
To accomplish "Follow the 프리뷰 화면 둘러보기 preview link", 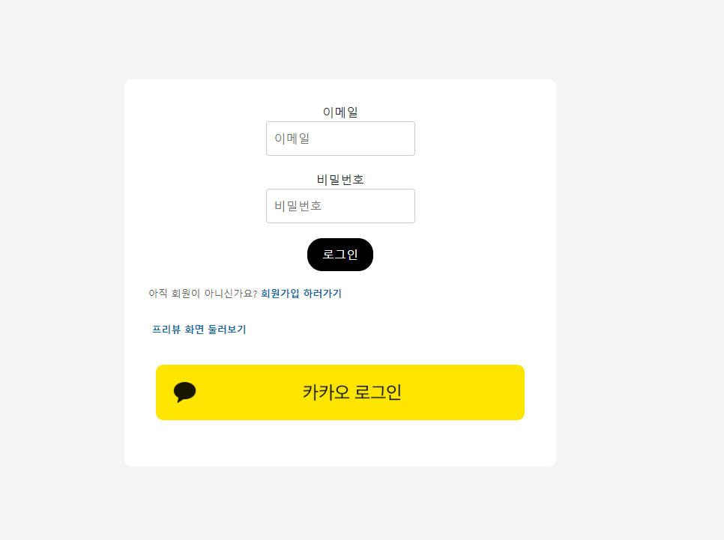I will coord(199,330).
